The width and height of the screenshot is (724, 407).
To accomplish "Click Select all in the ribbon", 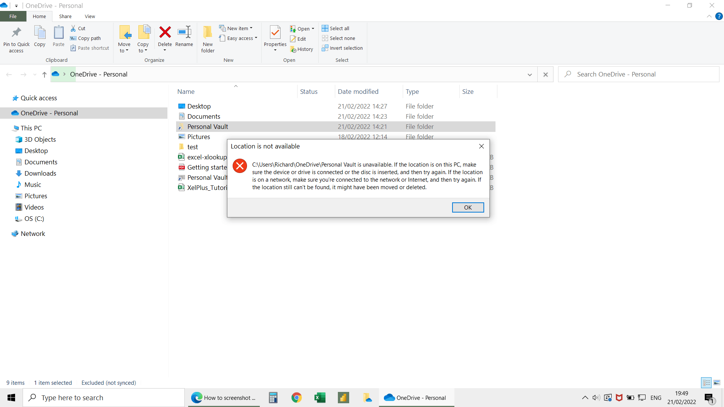I will 336,28.
